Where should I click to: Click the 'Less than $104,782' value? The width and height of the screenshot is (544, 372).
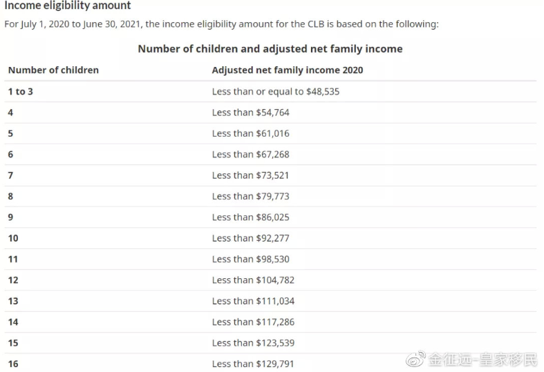(253, 280)
